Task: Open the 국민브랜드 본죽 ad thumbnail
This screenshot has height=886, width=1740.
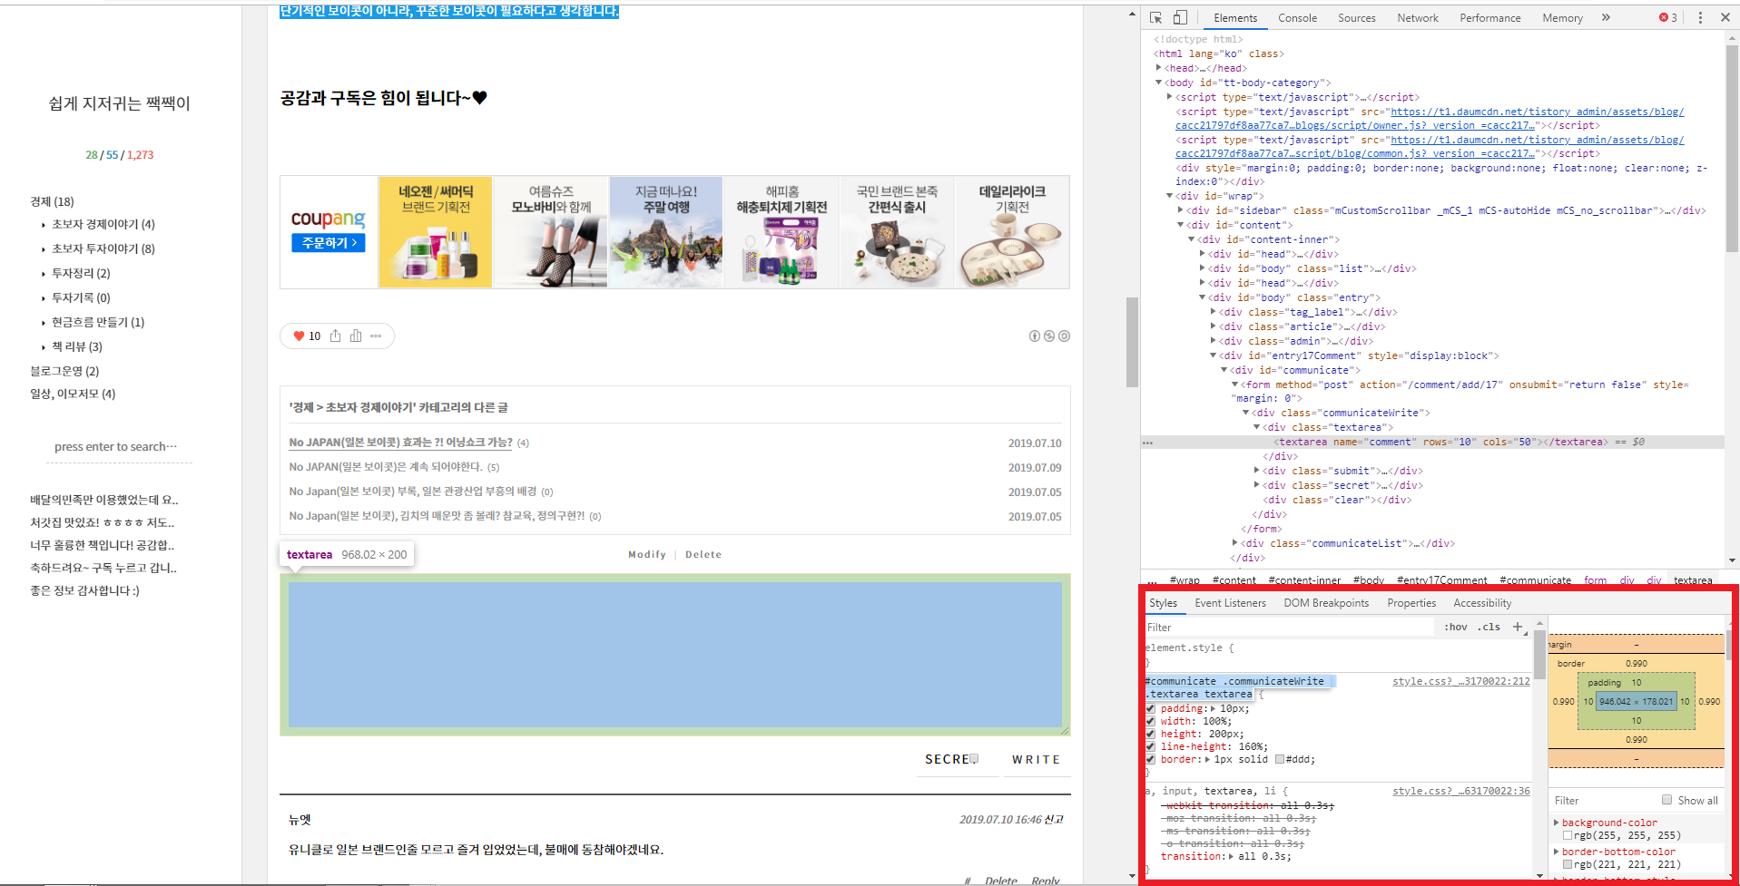Action: click(x=897, y=232)
